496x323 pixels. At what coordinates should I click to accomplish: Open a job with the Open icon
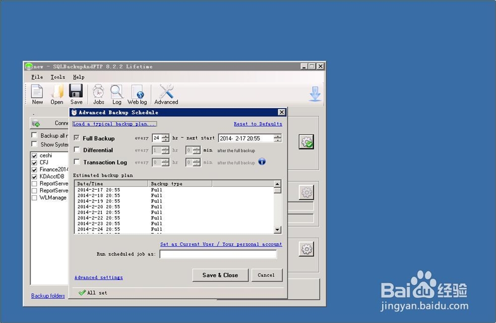point(57,92)
